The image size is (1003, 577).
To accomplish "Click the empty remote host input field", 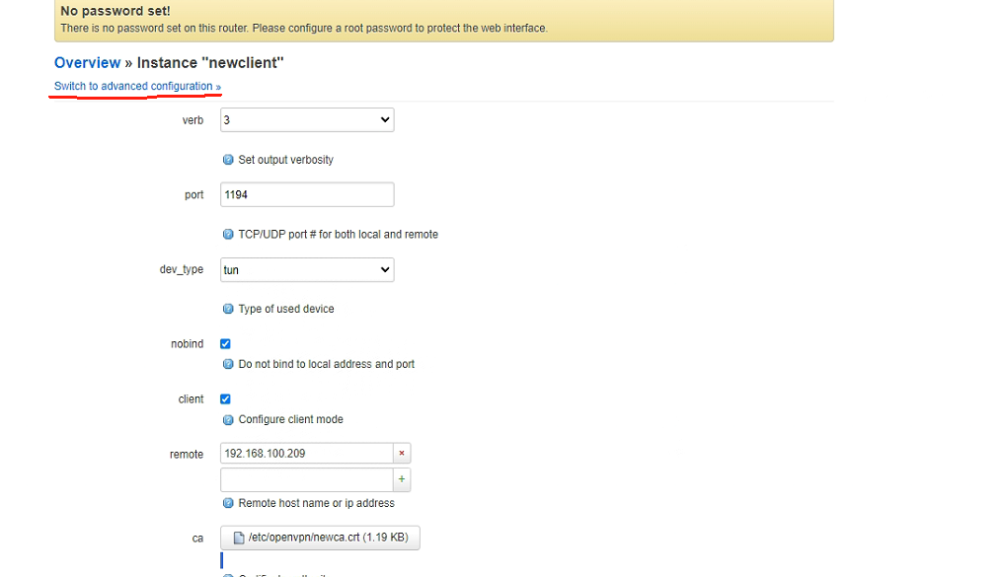I will click(306, 479).
